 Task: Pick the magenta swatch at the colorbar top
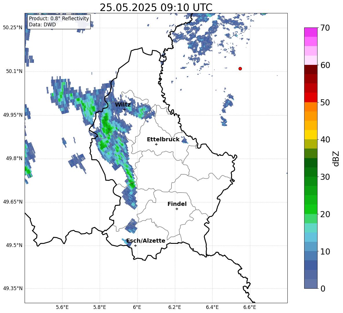click(311, 32)
